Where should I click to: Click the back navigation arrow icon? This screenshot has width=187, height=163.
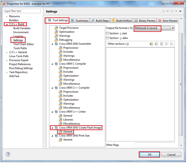coord(164,11)
